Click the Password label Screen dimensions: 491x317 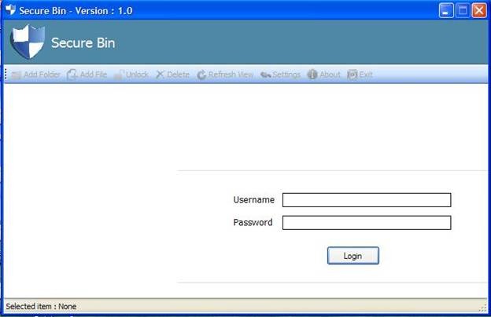pyautogui.click(x=253, y=222)
